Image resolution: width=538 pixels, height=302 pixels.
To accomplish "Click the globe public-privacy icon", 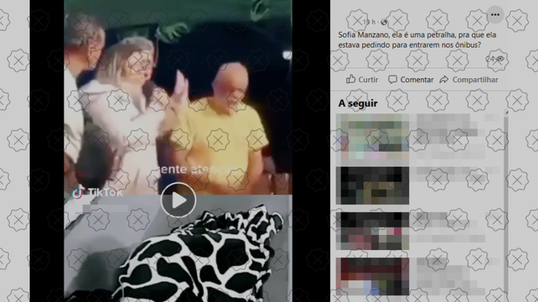I will pyautogui.click(x=384, y=22).
